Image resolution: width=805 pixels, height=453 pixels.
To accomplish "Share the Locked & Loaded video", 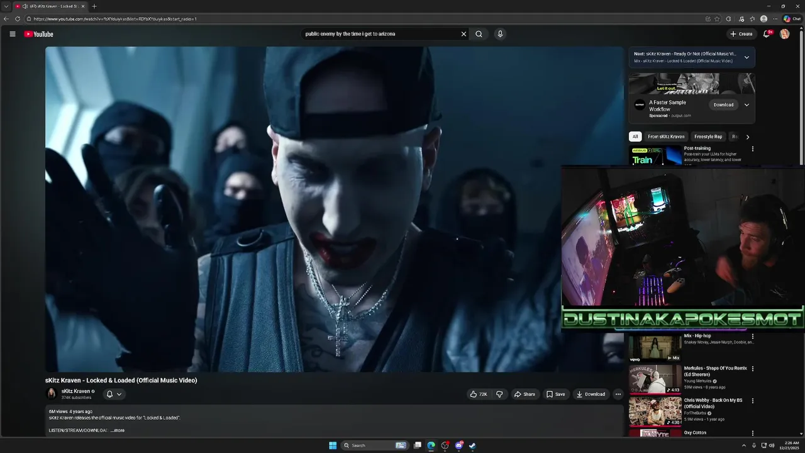I will click(x=525, y=394).
